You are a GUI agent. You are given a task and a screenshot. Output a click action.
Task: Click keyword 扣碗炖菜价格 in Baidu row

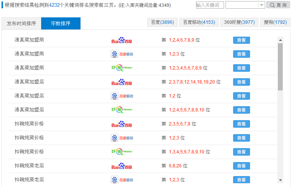pos(29,124)
